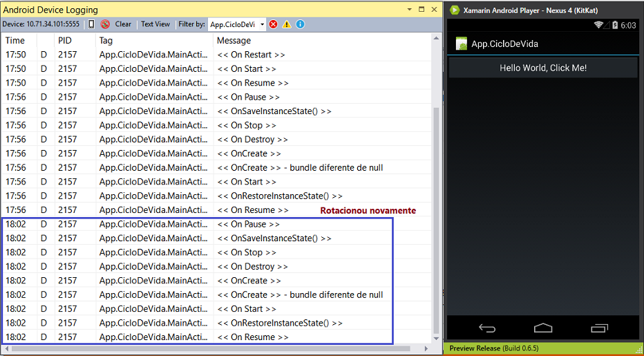This screenshot has width=644, height=356.
Task: Click the Preview Release build status text
Action: (493, 348)
